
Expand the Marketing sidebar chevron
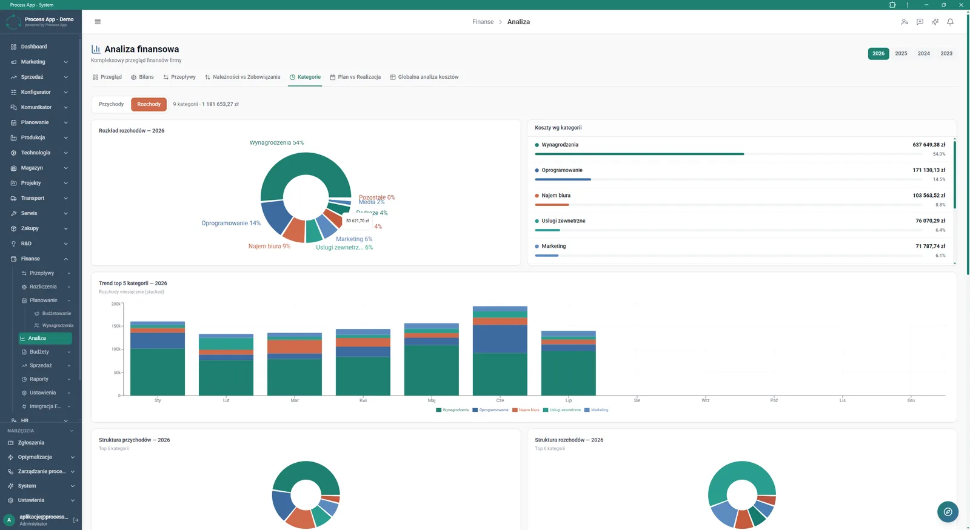coord(65,62)
